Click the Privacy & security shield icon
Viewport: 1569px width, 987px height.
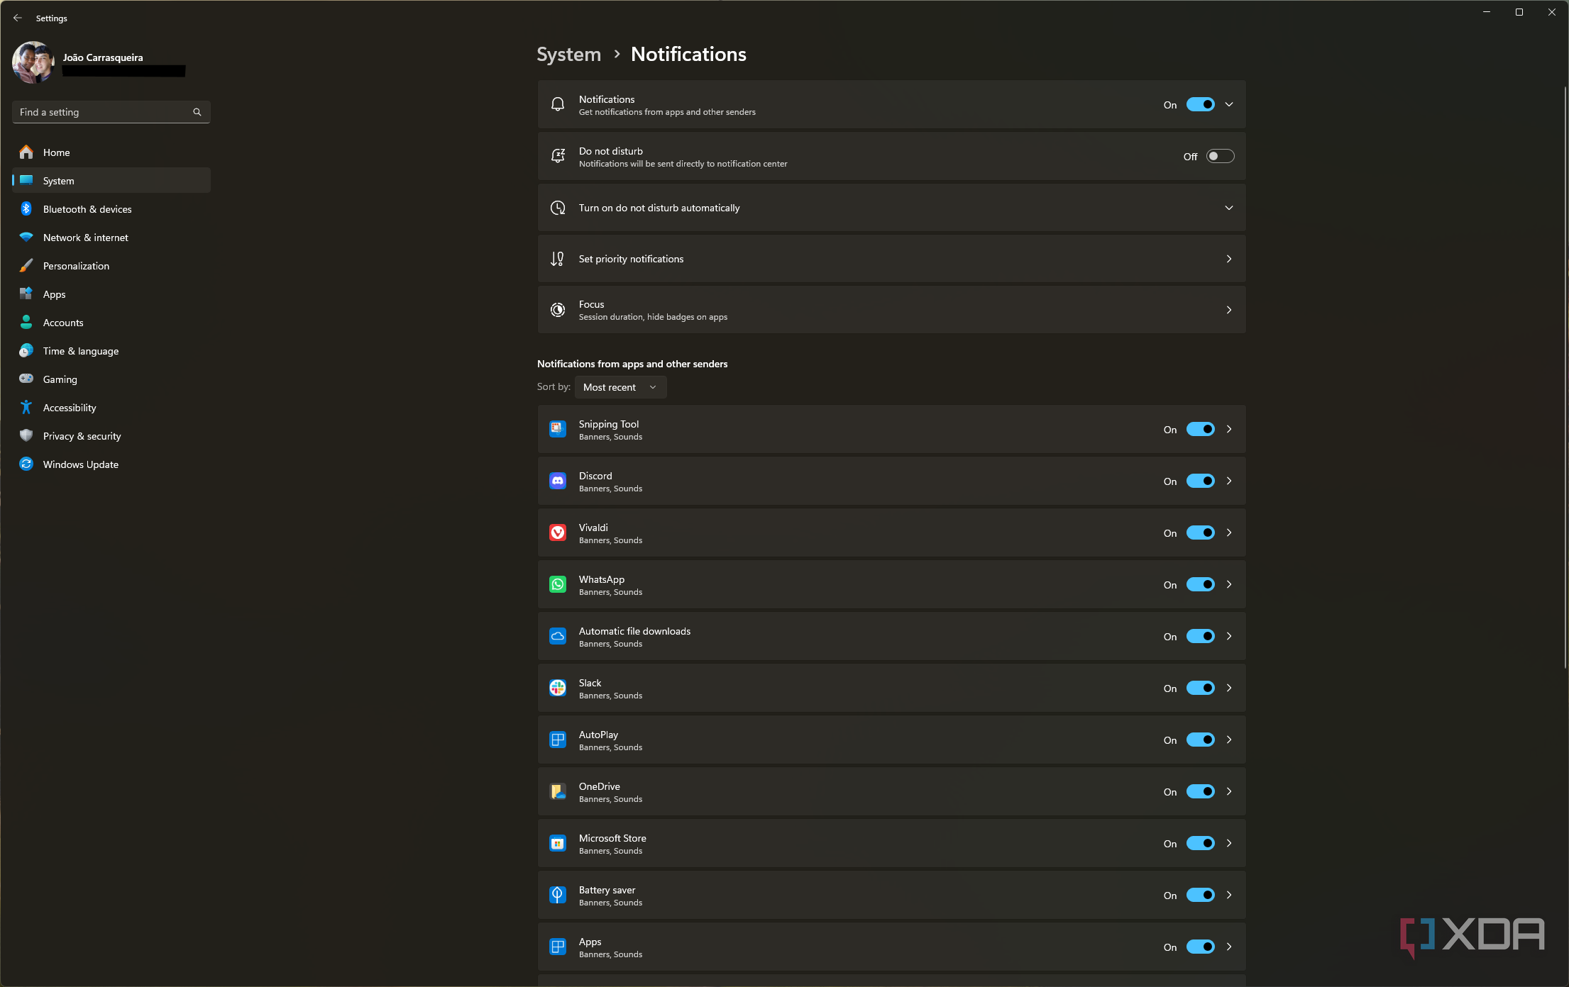(x=26, y=435)
